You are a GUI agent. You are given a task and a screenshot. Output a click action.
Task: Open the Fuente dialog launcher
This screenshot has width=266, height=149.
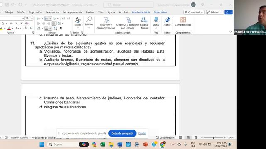[33, 33]
